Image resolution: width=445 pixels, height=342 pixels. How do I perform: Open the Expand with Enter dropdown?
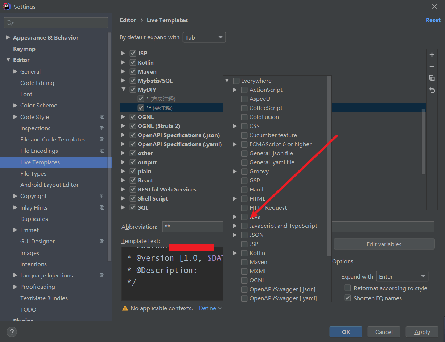[x=402, y=276]
